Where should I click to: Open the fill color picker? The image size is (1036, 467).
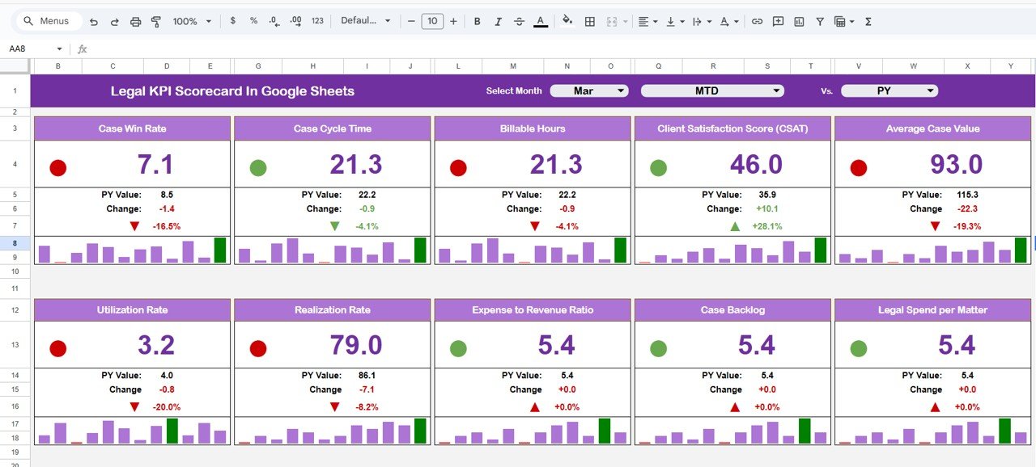567,21
